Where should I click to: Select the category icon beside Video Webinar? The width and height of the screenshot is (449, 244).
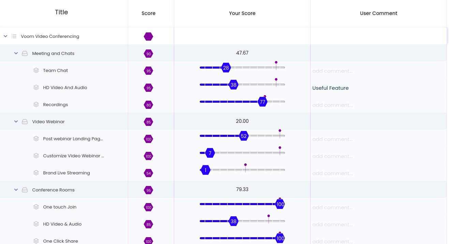coord(25,121)
